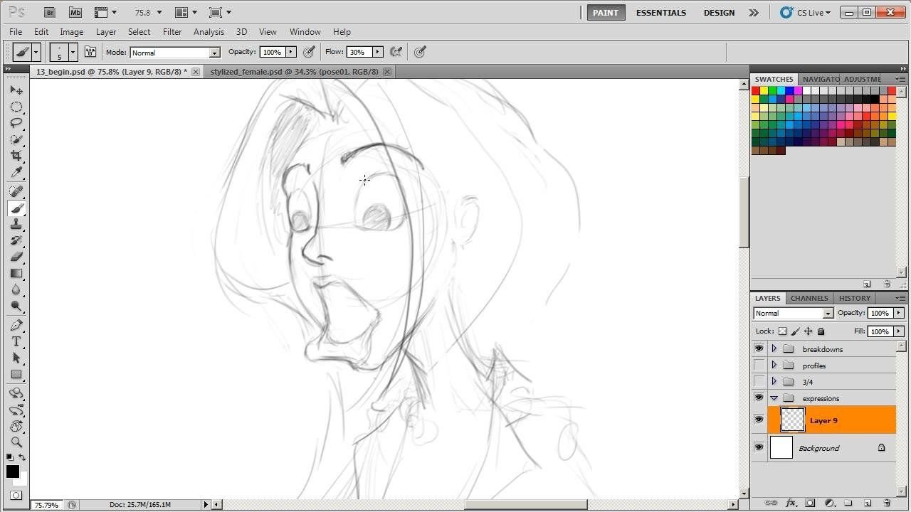Viewport: 911px width, 512px height.
Task: Switch to ESSENTIALS workspace
Action: point(661,13)
